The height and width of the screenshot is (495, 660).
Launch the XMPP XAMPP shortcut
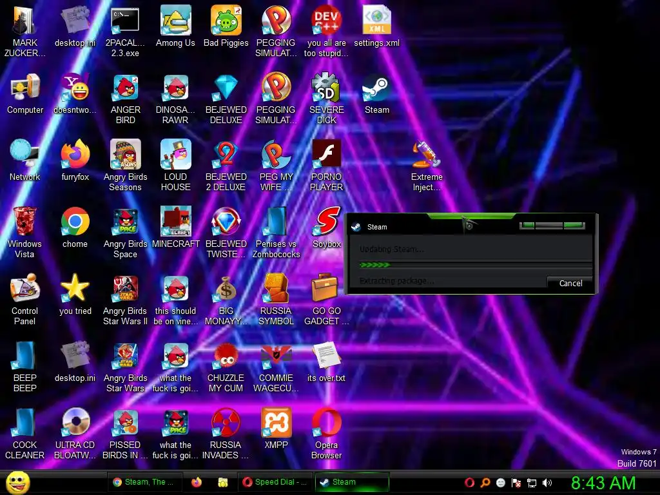coord(276,428)
